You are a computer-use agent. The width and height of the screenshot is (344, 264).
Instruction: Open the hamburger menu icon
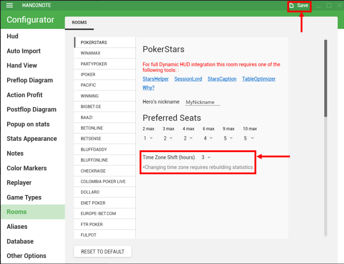tap(9, 5)
